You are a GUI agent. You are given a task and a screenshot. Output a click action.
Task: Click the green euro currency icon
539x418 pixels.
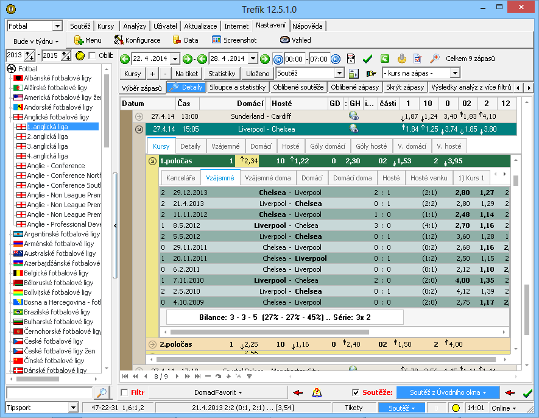(x=385, y=59)
